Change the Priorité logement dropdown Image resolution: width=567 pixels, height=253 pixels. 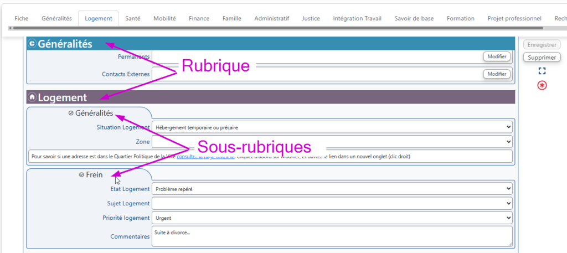tap(332, 218)
